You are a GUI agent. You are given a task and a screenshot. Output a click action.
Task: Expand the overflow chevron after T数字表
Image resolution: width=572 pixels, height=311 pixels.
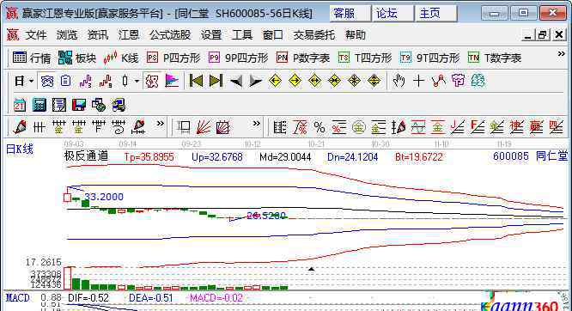(561, 54)
